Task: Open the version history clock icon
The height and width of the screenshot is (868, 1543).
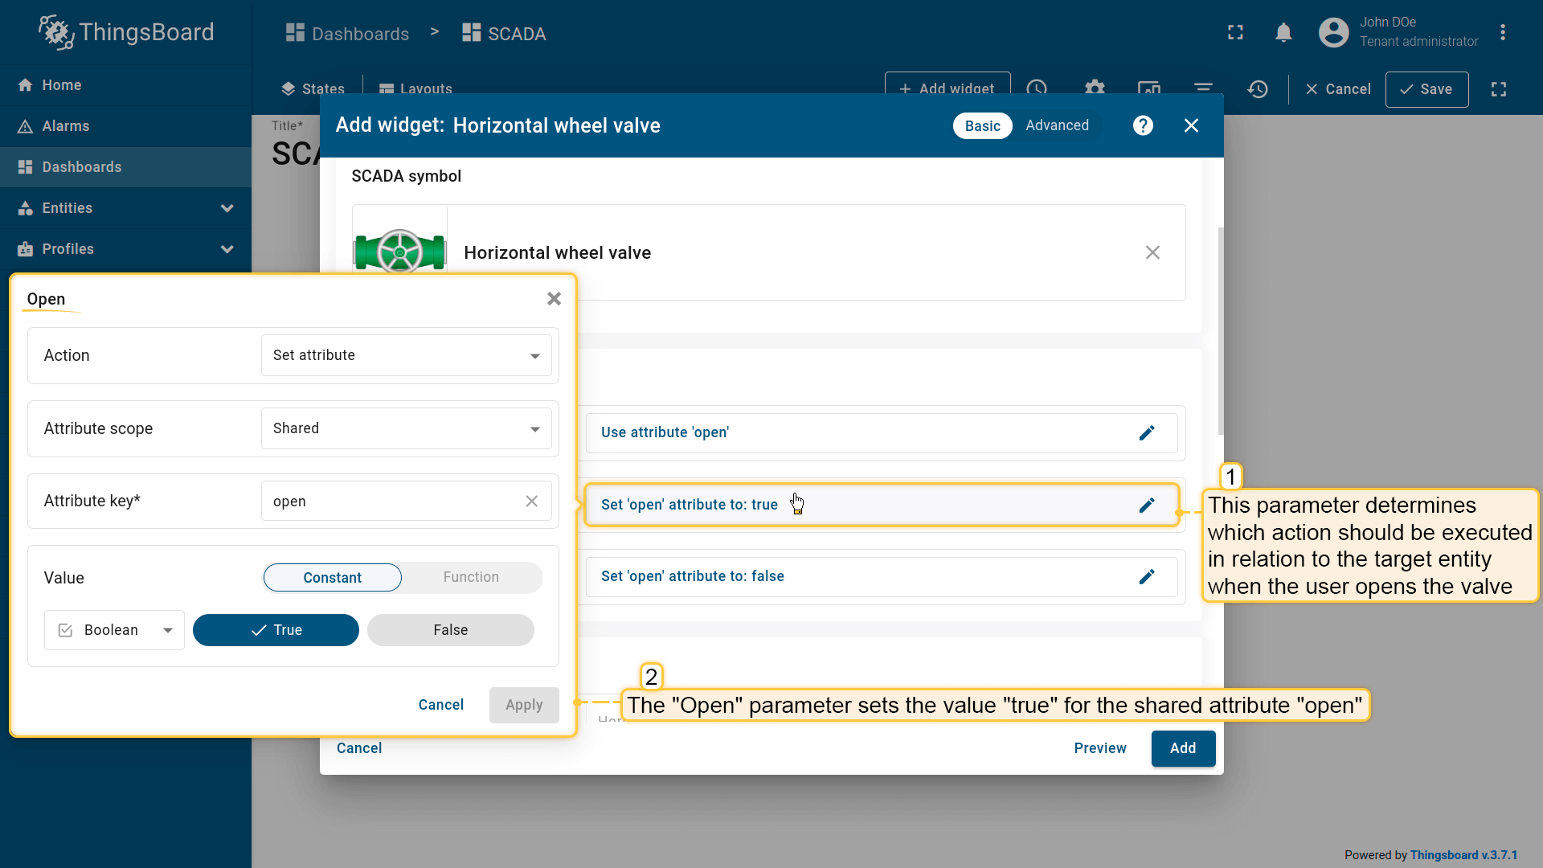Action: pyautogui.click(x=1258, y=89)
